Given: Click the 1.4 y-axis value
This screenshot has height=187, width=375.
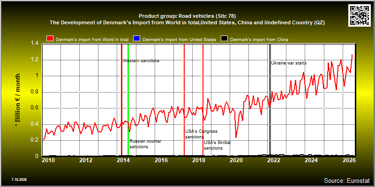Looking at the screenshot, I should (x=35, y=43).
